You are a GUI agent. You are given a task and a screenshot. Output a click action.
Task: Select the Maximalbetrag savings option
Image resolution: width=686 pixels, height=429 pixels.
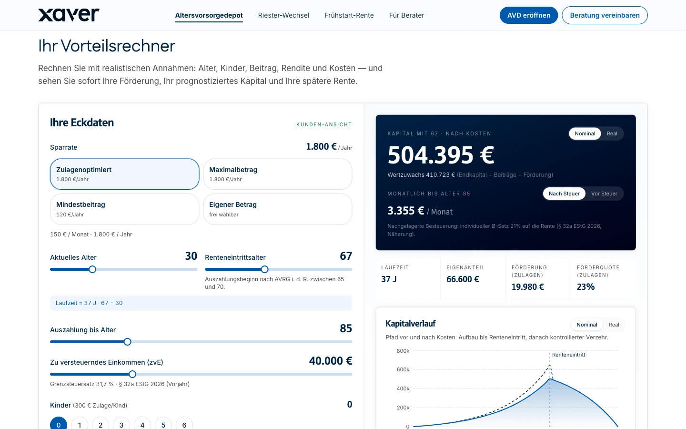pyautogui.click(x=278, y=174)
